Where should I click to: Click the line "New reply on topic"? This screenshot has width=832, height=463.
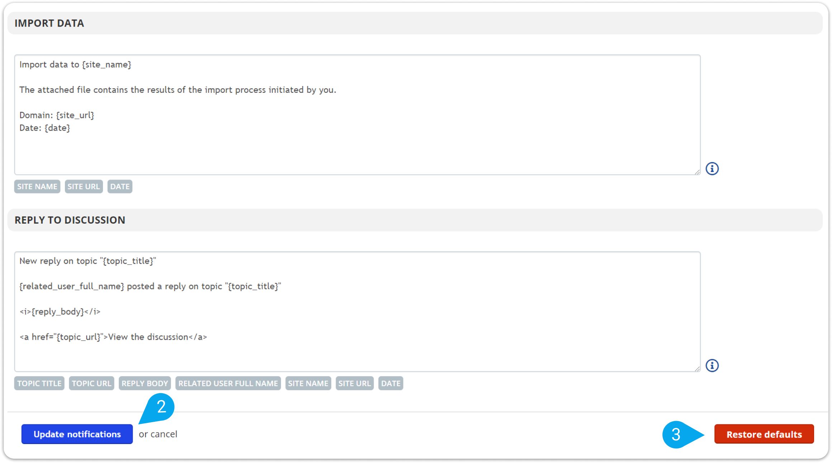pos(88,261)
